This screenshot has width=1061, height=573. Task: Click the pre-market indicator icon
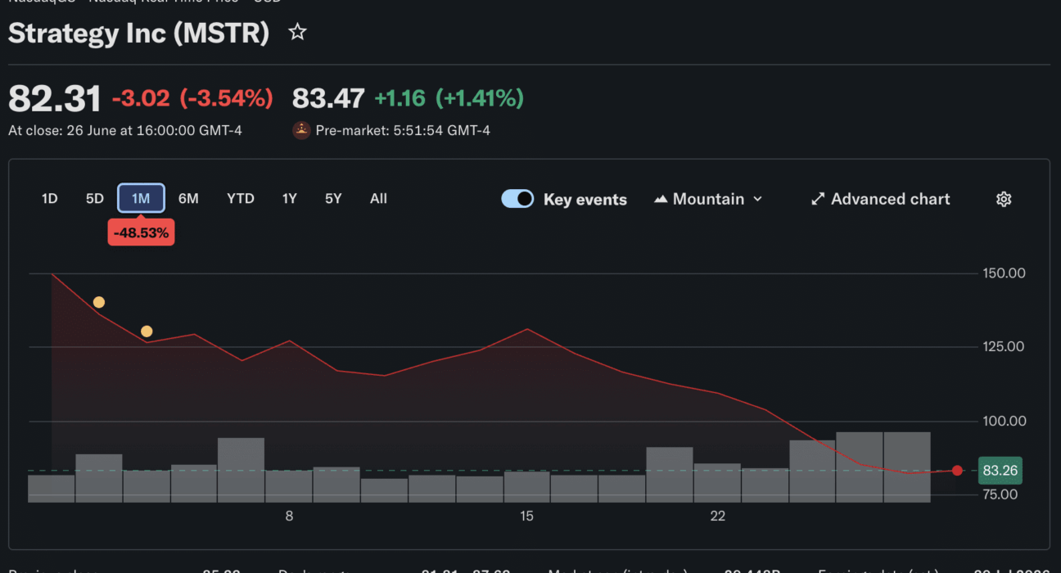301,130
